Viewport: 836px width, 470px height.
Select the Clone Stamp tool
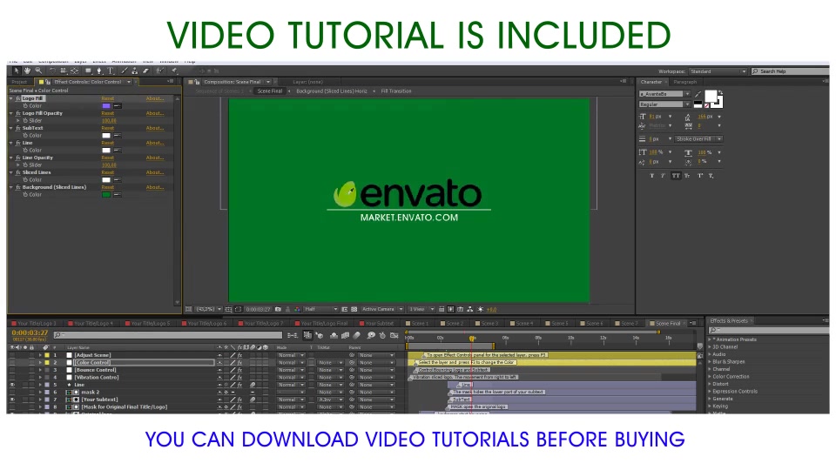tap(135, 70)
